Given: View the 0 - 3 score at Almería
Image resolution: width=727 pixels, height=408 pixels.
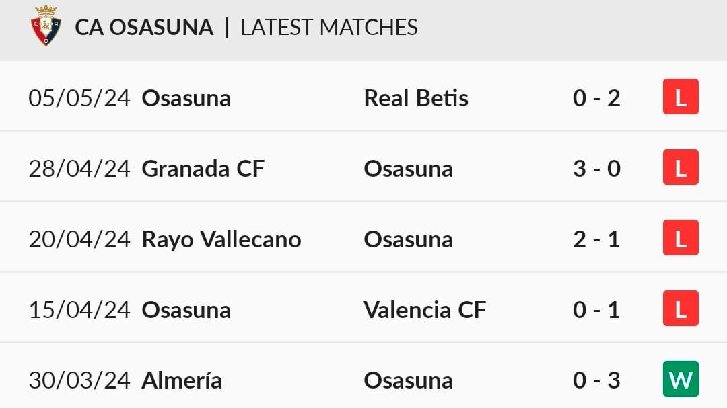Looking at the screenshot, I should (596, 380).
